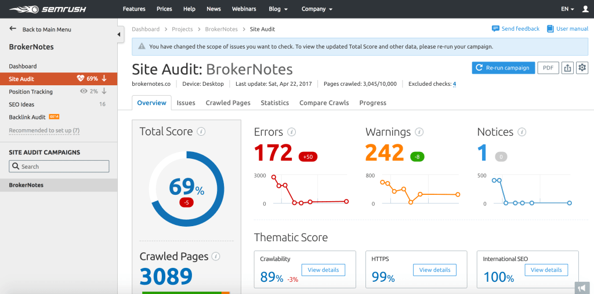The image size is (594, 294).
Task: Click Back to Main Menu
Action: click(46, 29)
